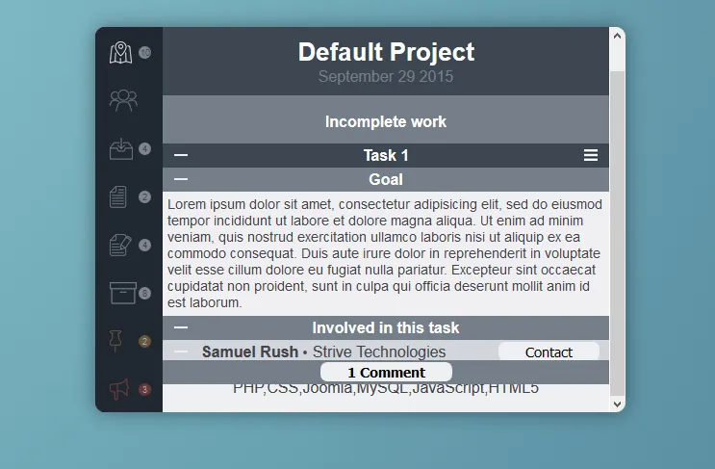Click the Contact button
Screen dimensions: 715x469
click(x=549, y=352)
